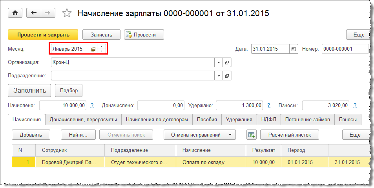The height and width of the screenshot is (188, 374).
Task: Switch to Доначисления, перерасчеты tab
Action: 83,120
